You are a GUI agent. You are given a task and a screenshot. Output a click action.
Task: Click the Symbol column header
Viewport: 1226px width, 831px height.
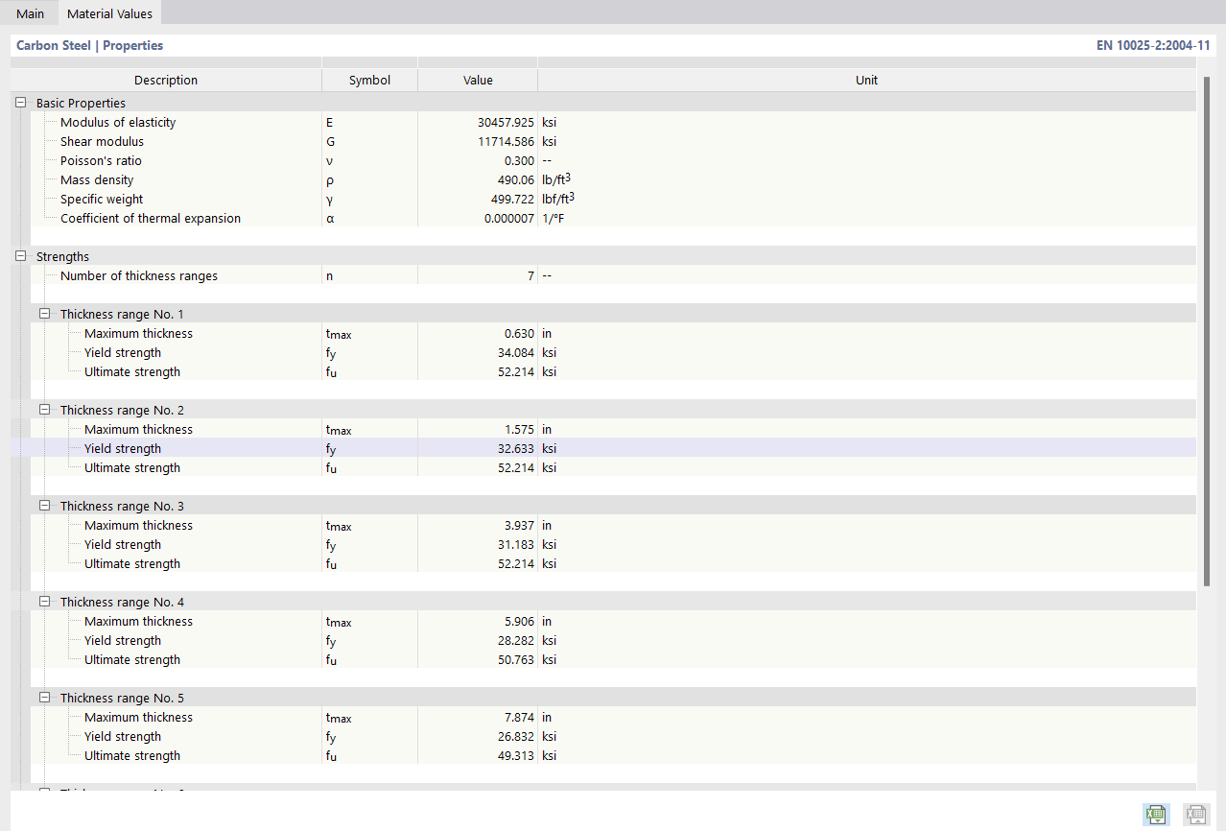point(369,80)
